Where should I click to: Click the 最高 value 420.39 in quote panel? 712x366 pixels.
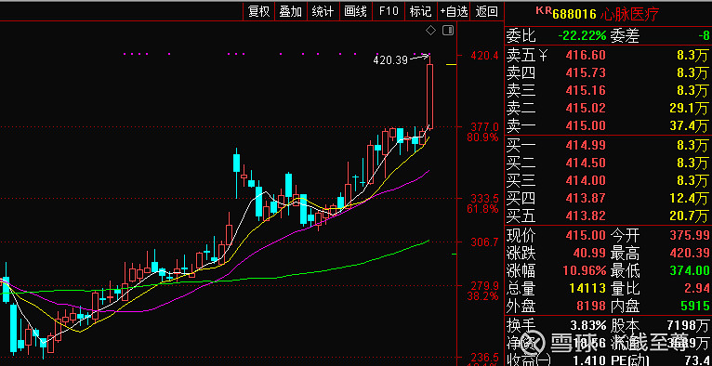tap(690, 254)
